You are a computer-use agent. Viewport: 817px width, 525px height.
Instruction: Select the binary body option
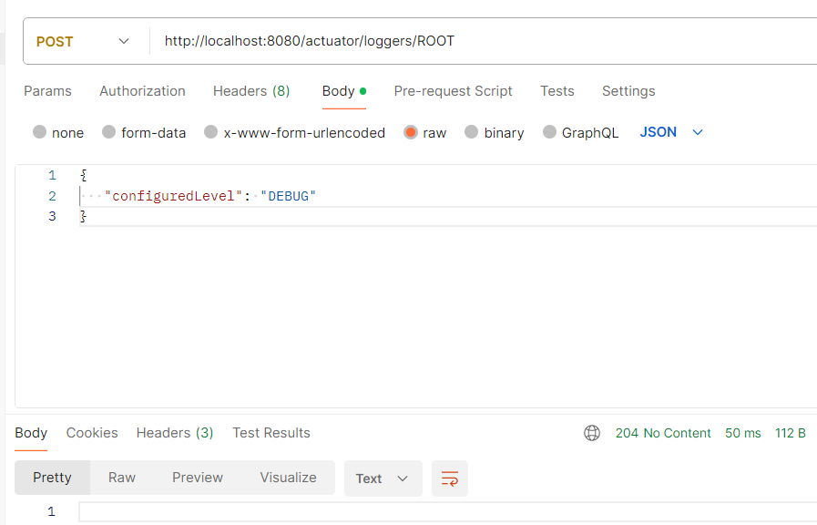[x=472, y=132]
